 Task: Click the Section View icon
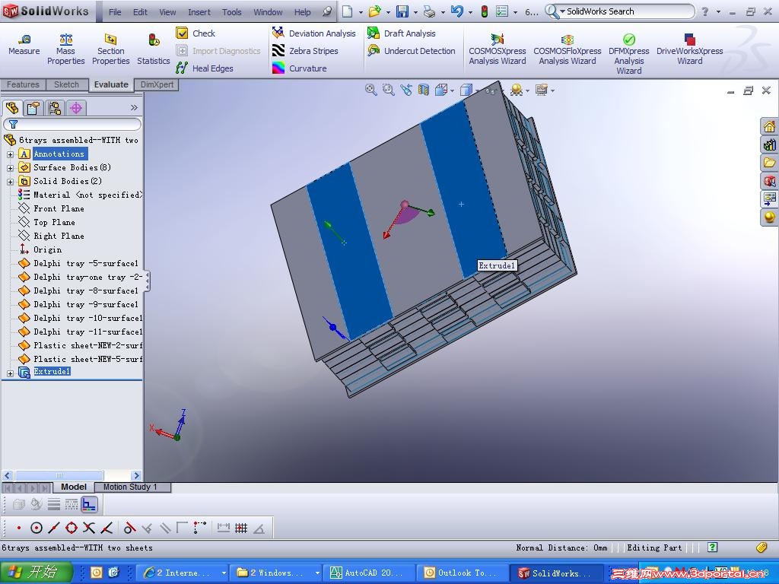click(x=423, y=90)
